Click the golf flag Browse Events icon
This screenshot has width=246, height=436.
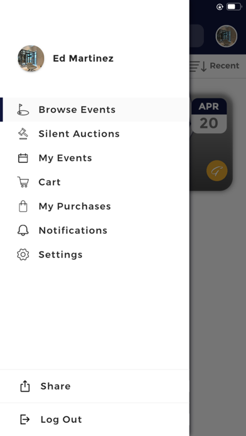pos(23,110)
